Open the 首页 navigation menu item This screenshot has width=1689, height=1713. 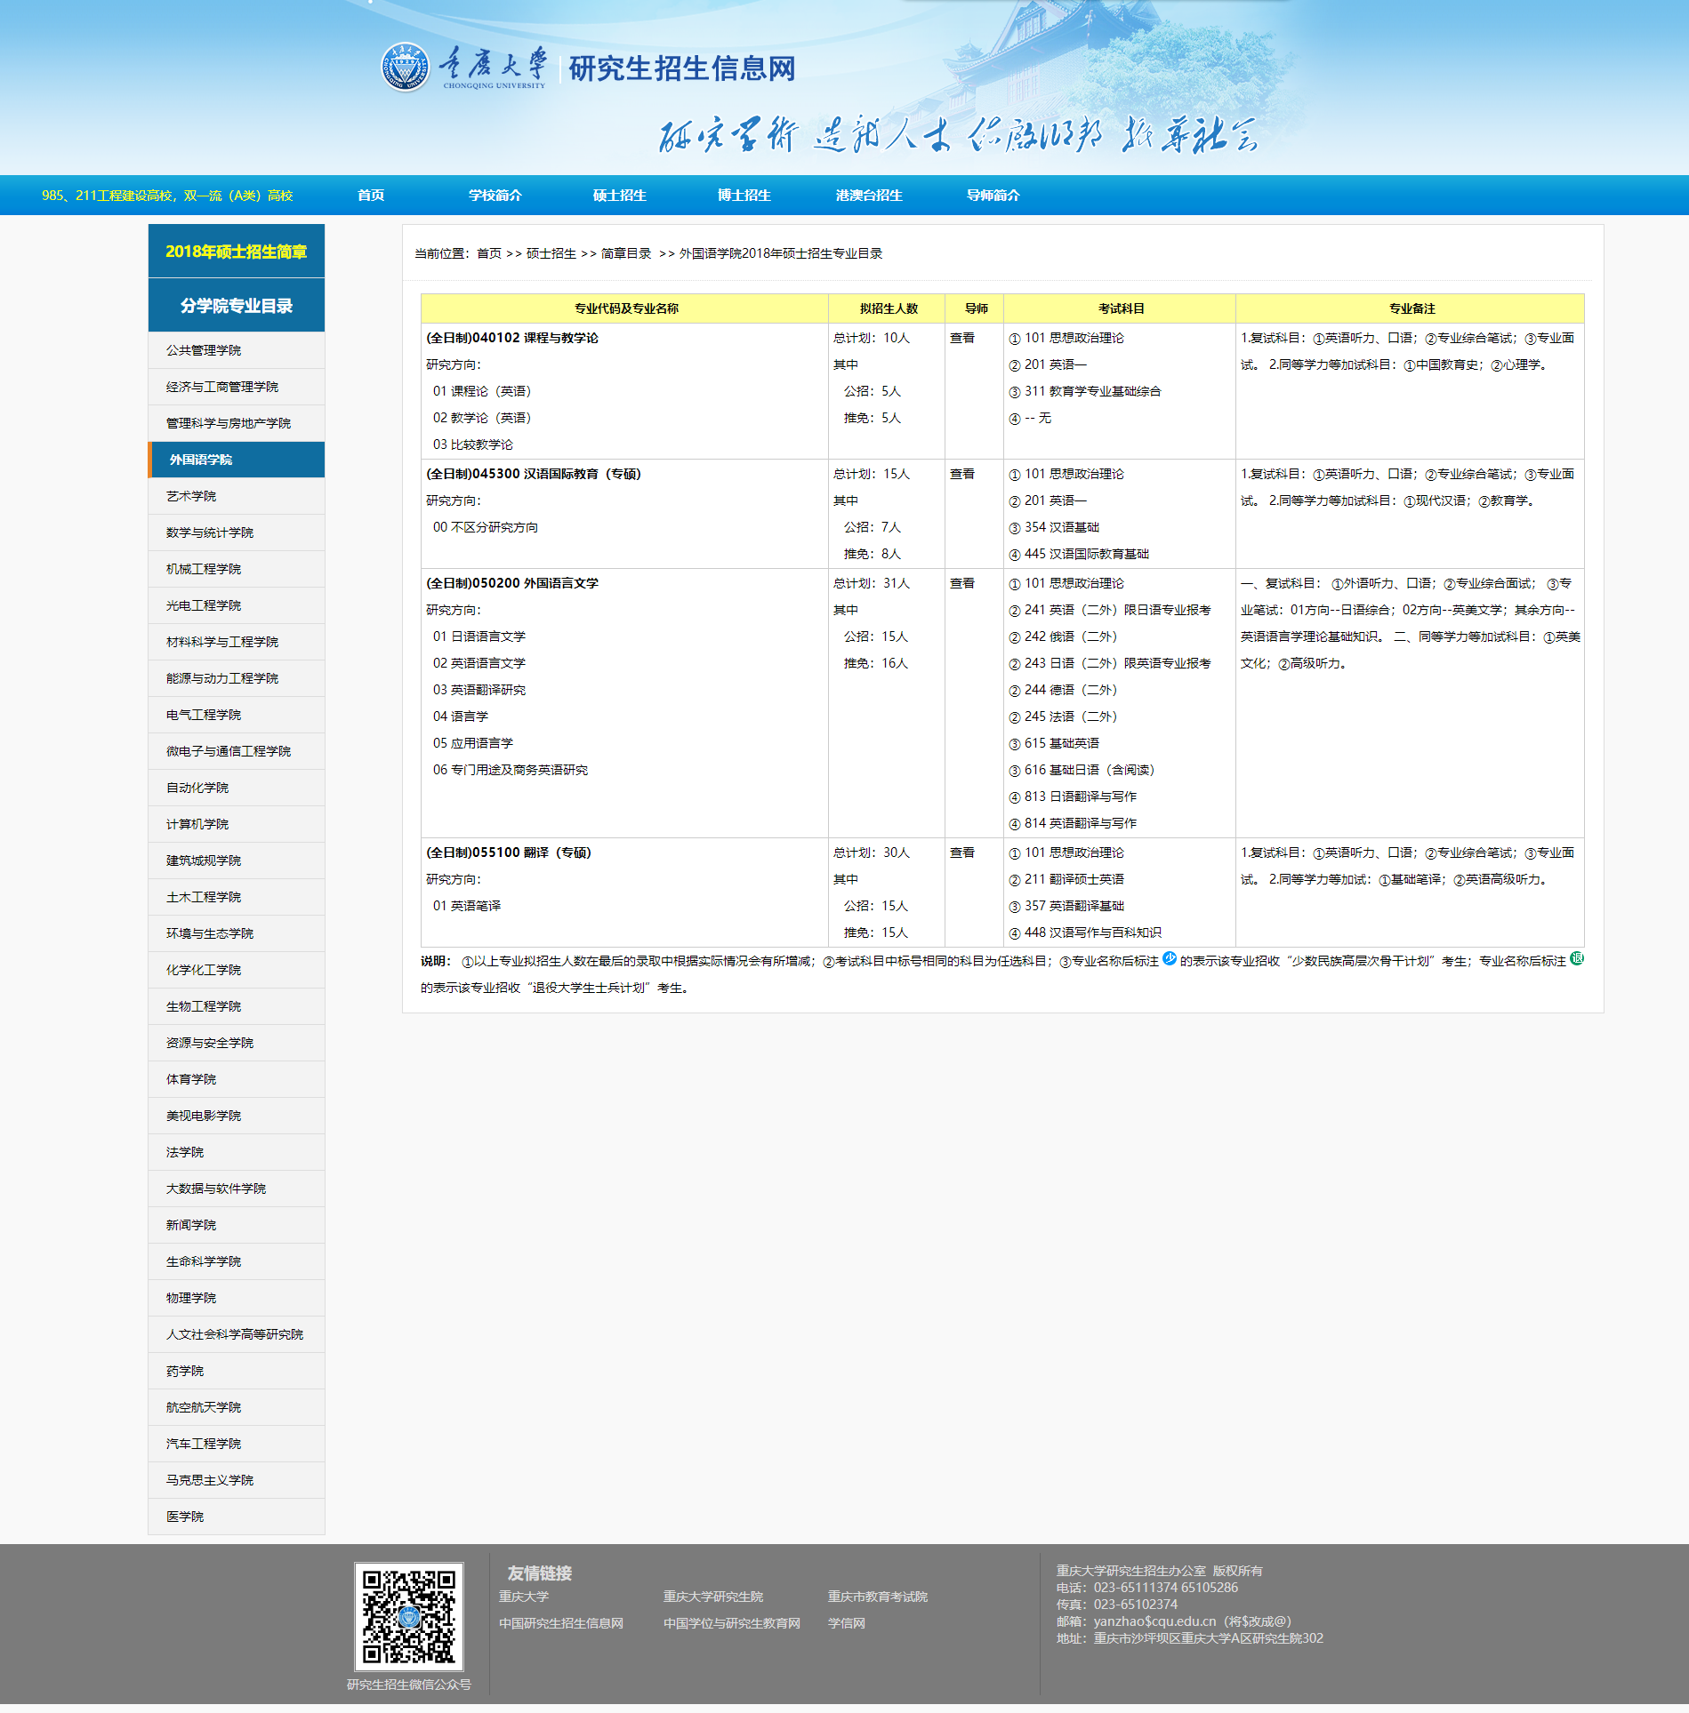(371, 196)
